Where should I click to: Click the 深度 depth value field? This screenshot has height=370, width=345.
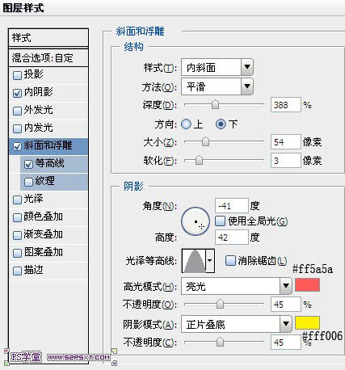pyautogui.click(x=285, y=105)
